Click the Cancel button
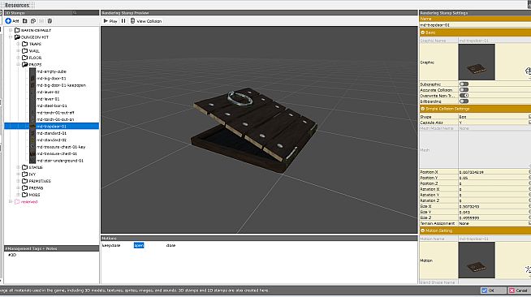The width and height of the screenshot is (531, 297). (519, 291)
